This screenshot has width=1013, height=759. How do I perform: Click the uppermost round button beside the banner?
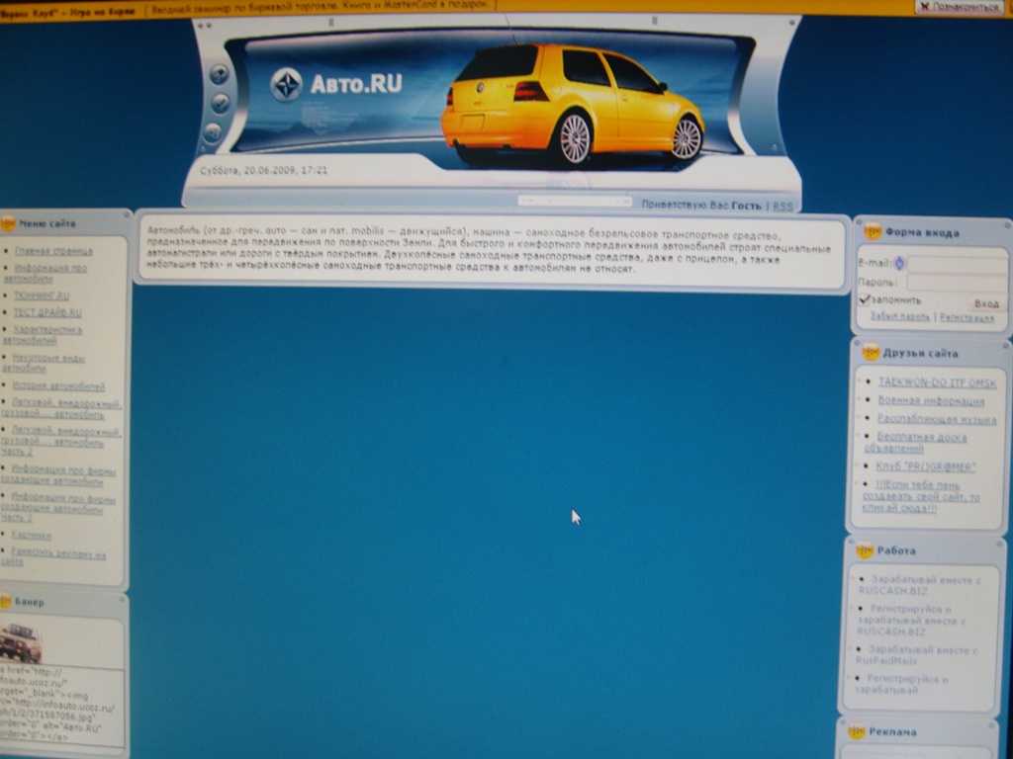point(220,74)
